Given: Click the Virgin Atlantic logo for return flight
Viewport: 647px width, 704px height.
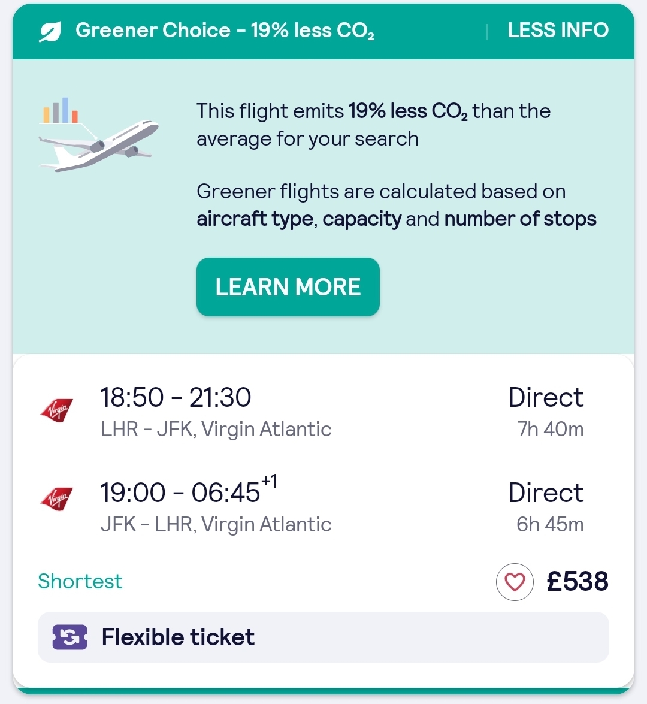Looking at the screenshot, I should (56, 498).
